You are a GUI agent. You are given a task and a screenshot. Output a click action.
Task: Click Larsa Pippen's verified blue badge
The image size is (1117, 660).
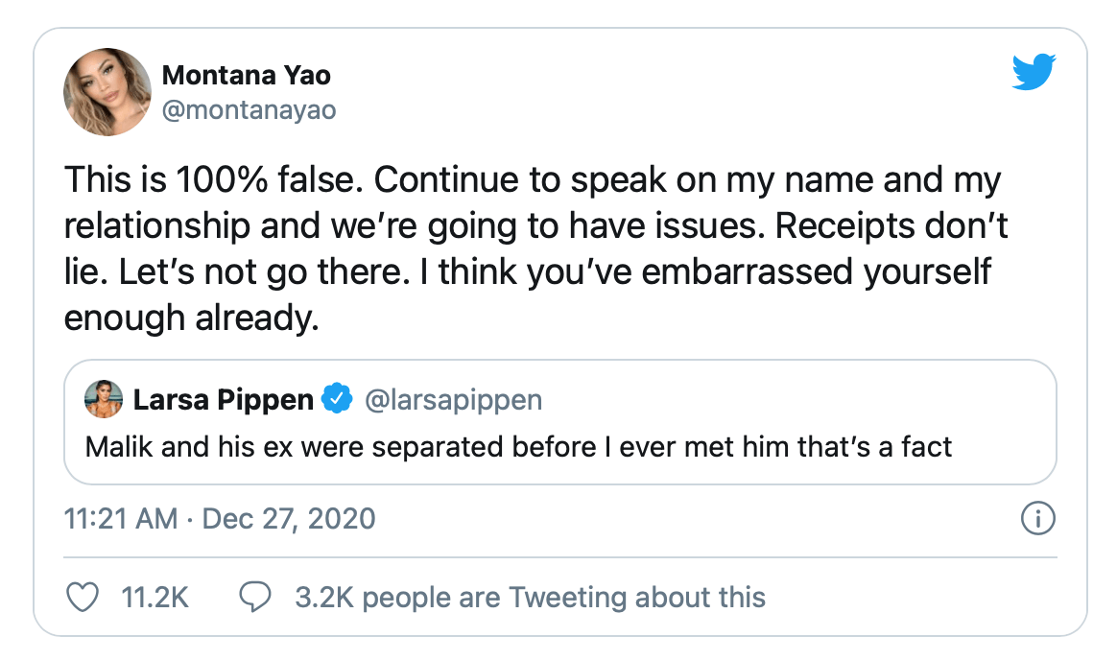point(337,398)
